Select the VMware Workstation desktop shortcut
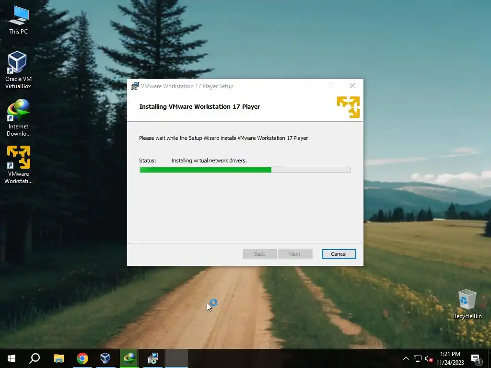Viewport: 491px width, 368px height. [x=19, y=165]
